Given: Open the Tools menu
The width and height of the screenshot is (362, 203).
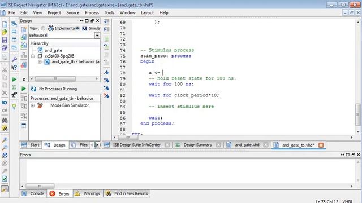Looking at the screenshot, I should (109, 12).
